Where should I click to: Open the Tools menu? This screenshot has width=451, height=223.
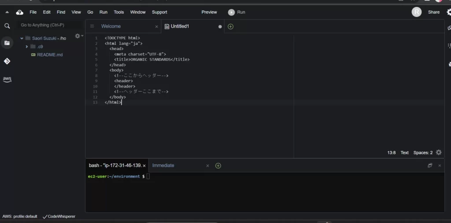coord(119,12)
